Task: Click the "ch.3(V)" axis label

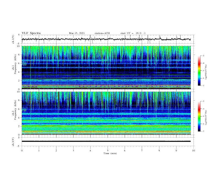Action: pos(13,142)
